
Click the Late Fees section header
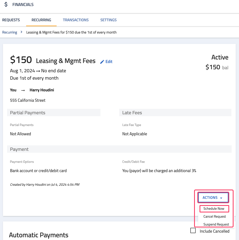(175, 112)
